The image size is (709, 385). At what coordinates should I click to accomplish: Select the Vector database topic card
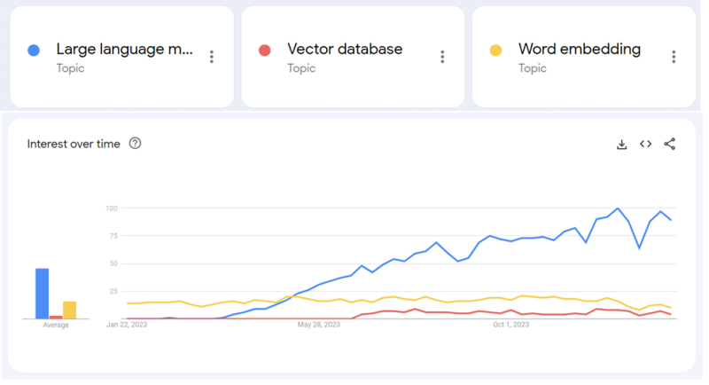pos(353,57)
